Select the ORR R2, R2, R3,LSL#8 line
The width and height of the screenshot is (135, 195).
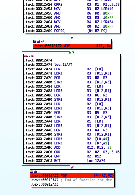click(72, 152)
